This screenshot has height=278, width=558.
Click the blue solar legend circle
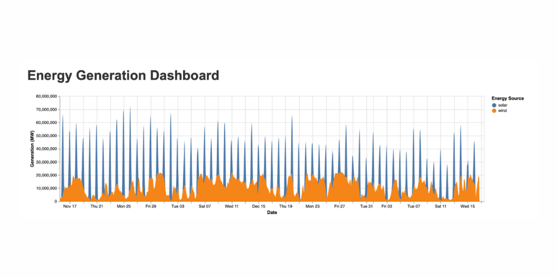pos(494,105)
